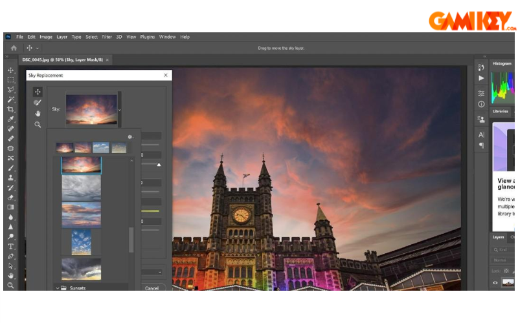Select the Content-Aware Move tool

click(10, 158)
